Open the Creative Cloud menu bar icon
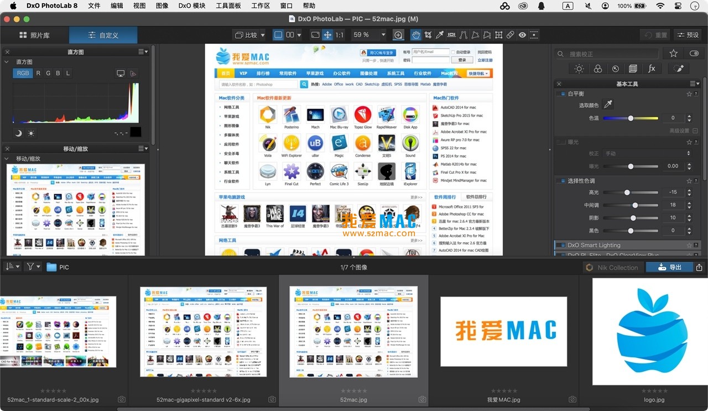This screenshot has width=708, height=411. tap(523, 6)
